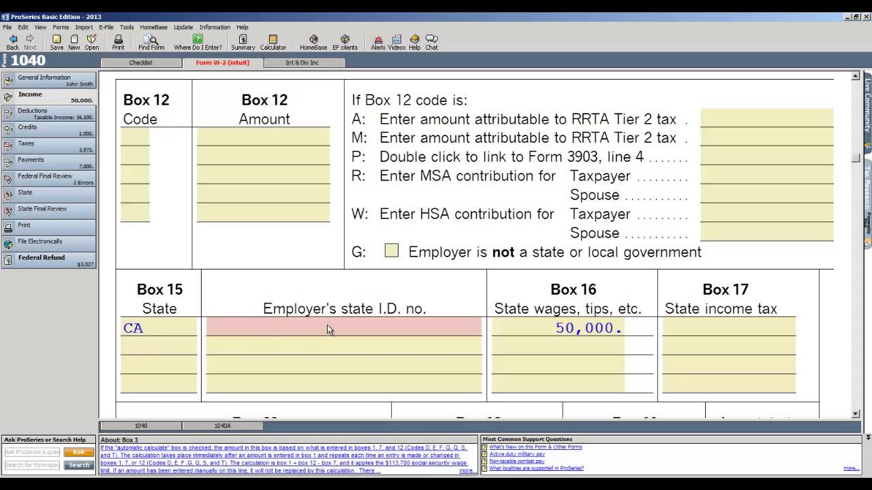Viewport: 872px width, 490px height.
Task: Switch to the Int & Div Inc tab
Action: pos(302,63)
